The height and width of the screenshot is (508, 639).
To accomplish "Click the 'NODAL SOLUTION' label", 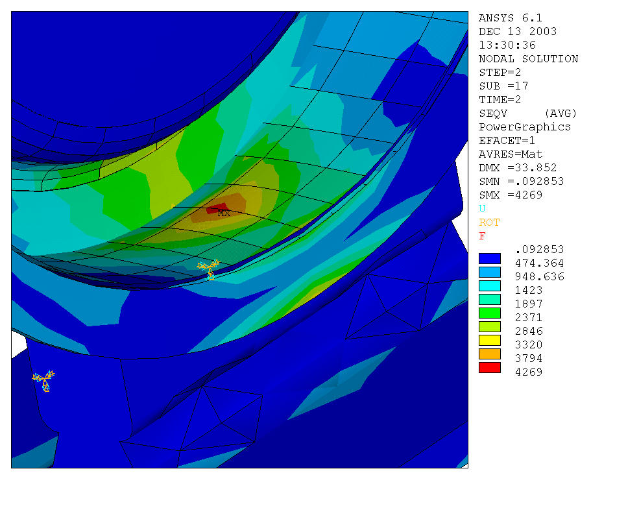I will click(528, 58).
